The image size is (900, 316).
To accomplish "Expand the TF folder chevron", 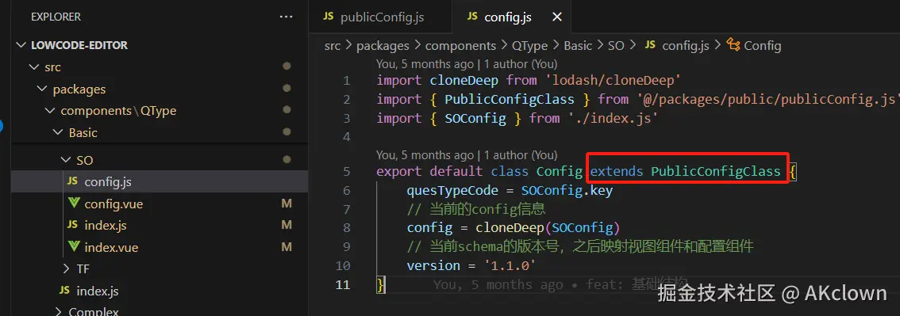I will click(67, 268).
